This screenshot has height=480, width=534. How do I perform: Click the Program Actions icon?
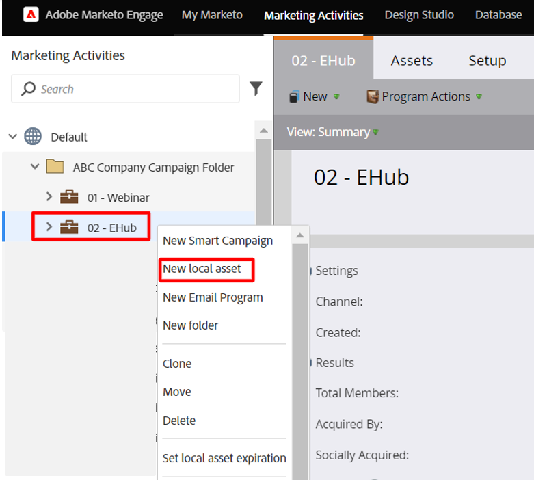point(373,96)
